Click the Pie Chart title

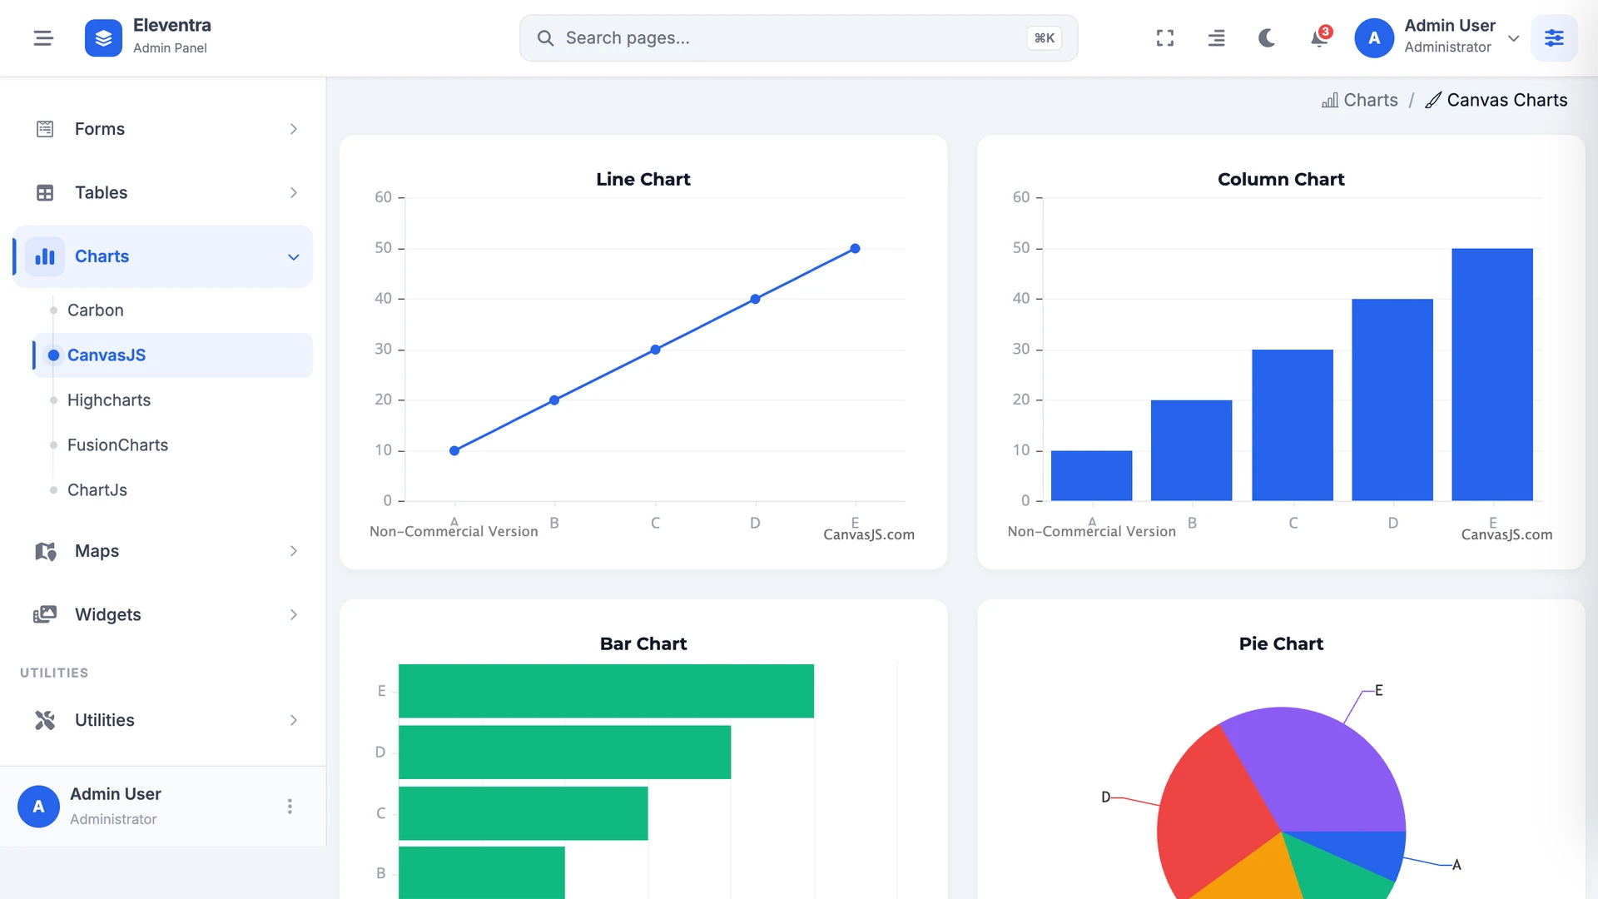click(x=1281, y=644)
